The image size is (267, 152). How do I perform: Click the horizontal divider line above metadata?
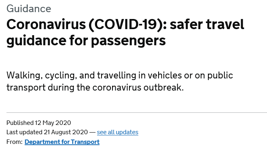click(137, 112)
